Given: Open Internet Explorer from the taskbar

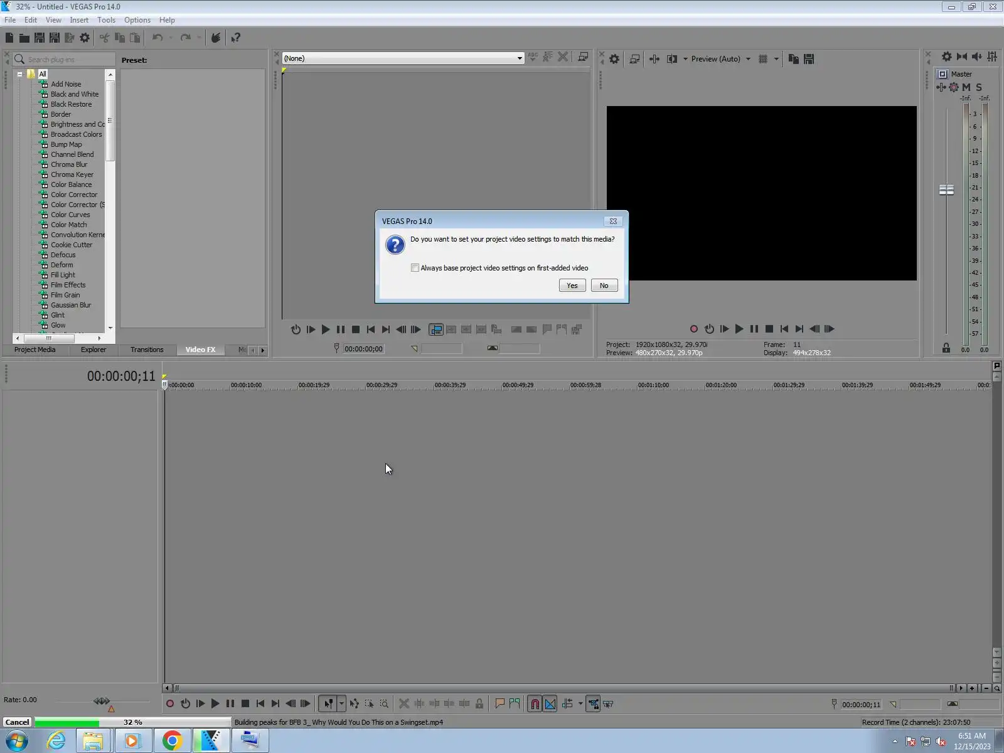Looking at the screenshot, I should 56,741.
